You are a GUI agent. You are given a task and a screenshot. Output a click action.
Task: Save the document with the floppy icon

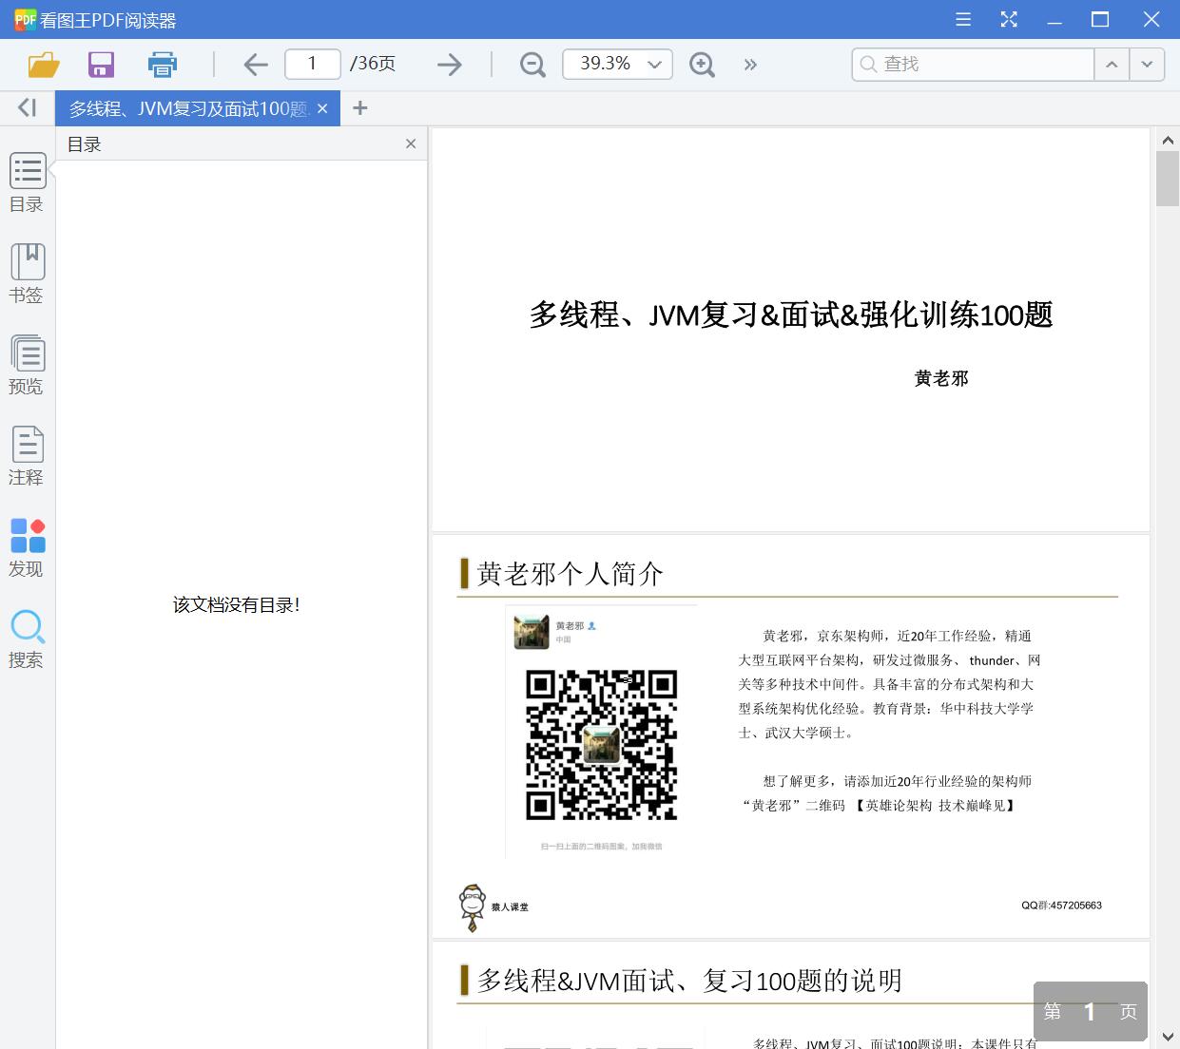tap(101, 65)
